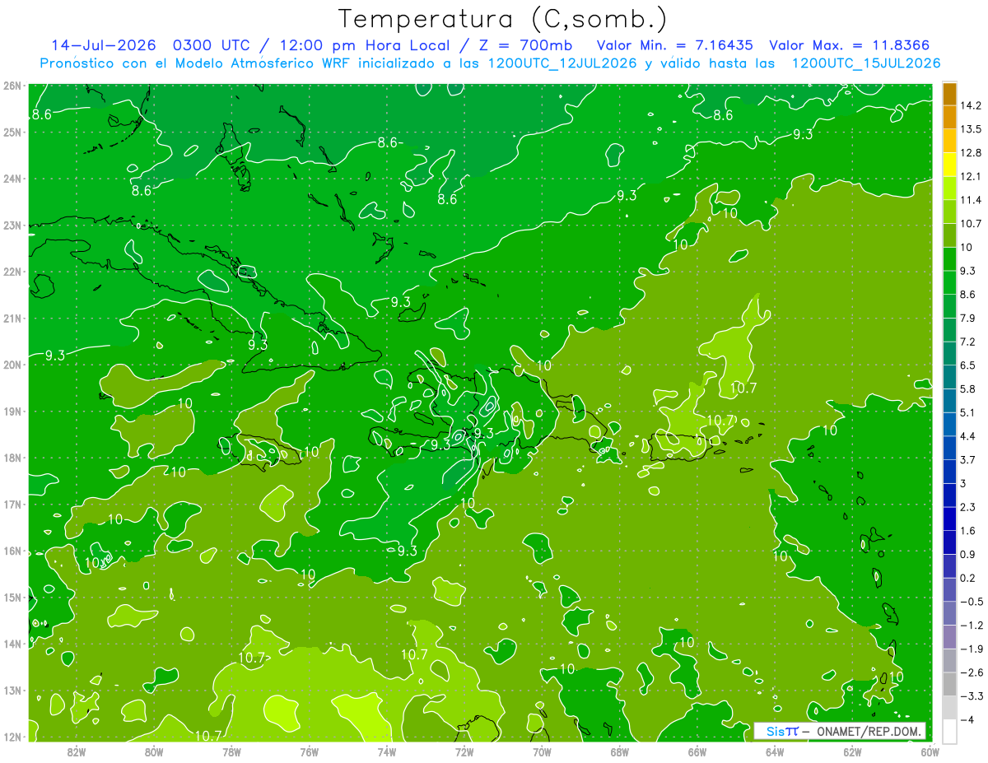Click the "60W" longitude axis label

point(930,751)
